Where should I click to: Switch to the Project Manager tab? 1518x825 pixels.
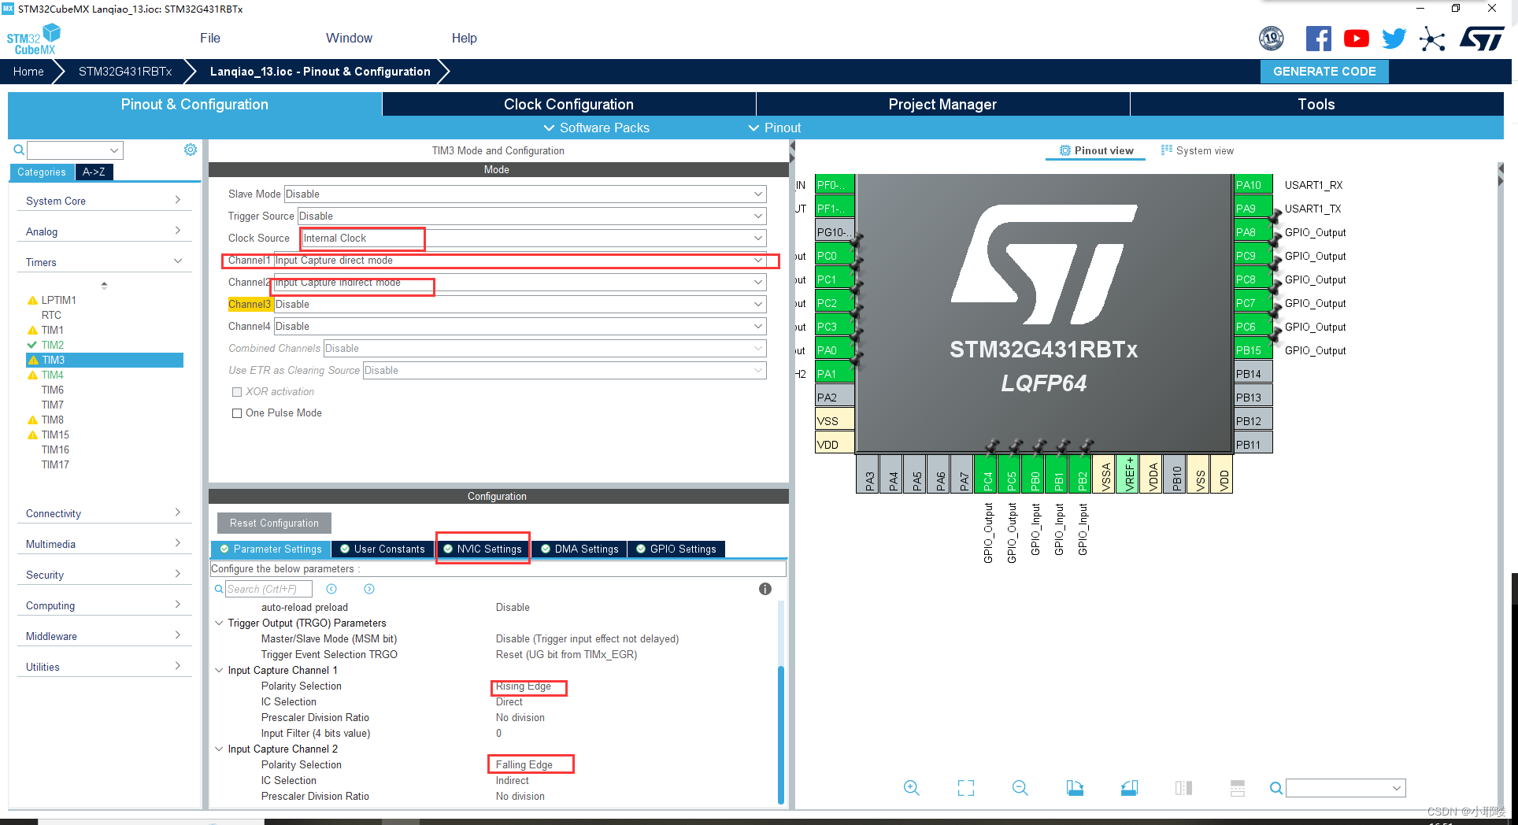pos(942,104)
